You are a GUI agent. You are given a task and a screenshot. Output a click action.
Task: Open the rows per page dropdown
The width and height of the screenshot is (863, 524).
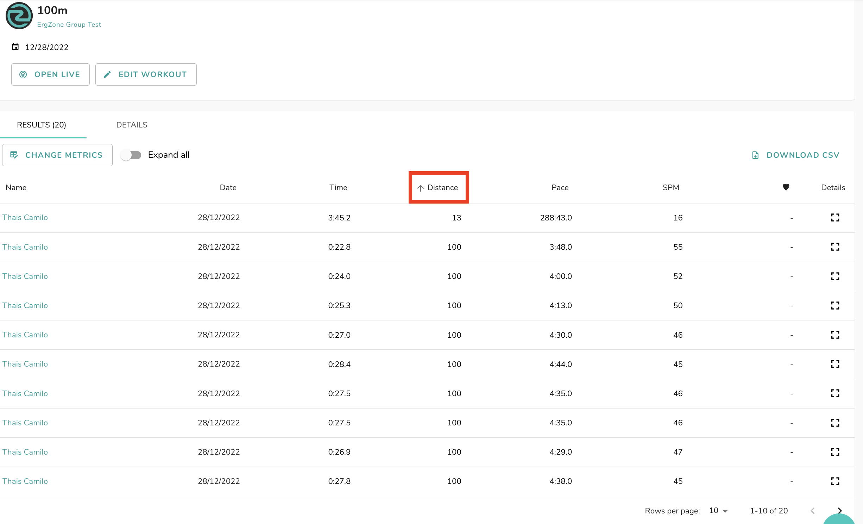(718, 511)
